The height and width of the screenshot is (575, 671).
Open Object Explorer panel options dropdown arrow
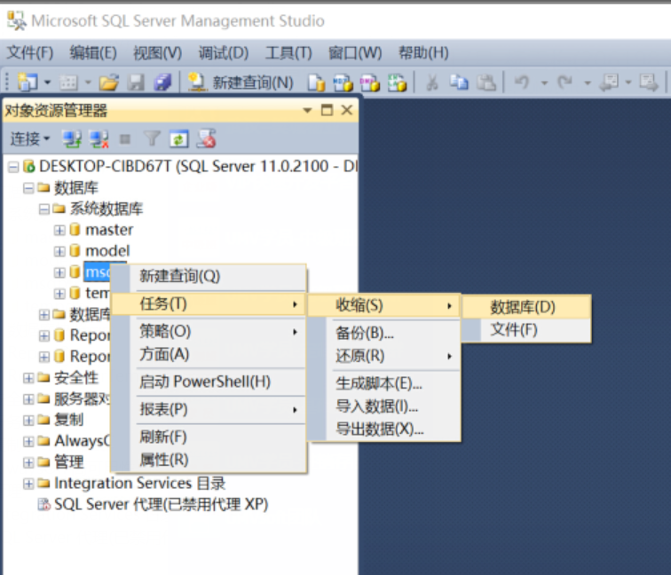point(307,110)
